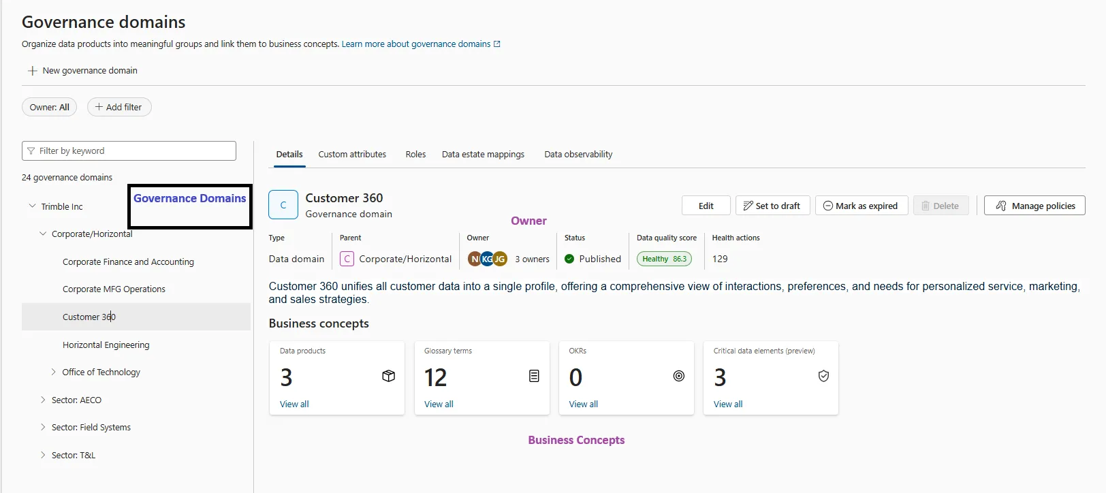Select Horizontal Engineering domain
The image size is (1106, 493).
106,345
